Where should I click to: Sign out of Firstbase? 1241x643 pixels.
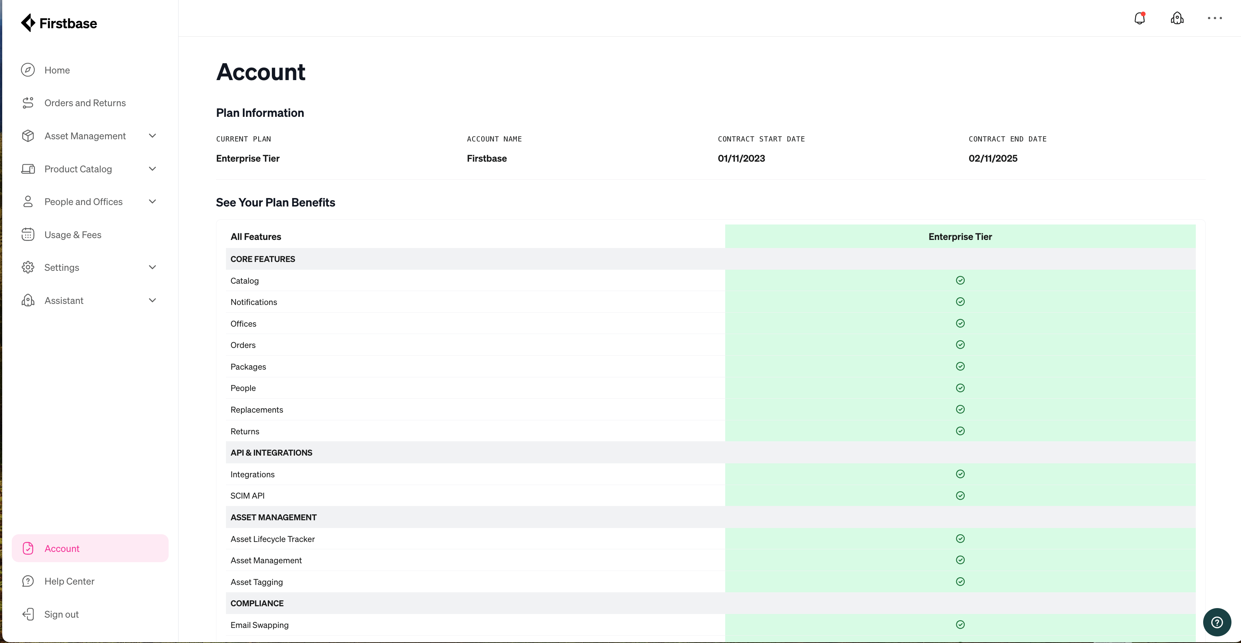(61, 615)
